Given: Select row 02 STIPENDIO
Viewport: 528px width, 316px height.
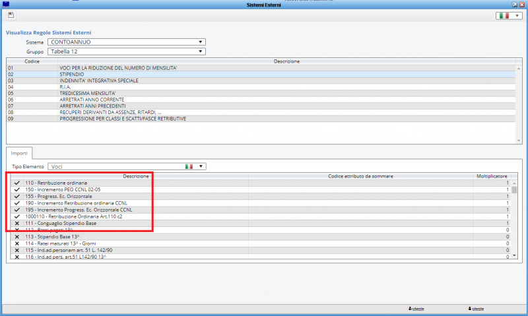Looking at the screenshot, I should (x=261, y=75).
